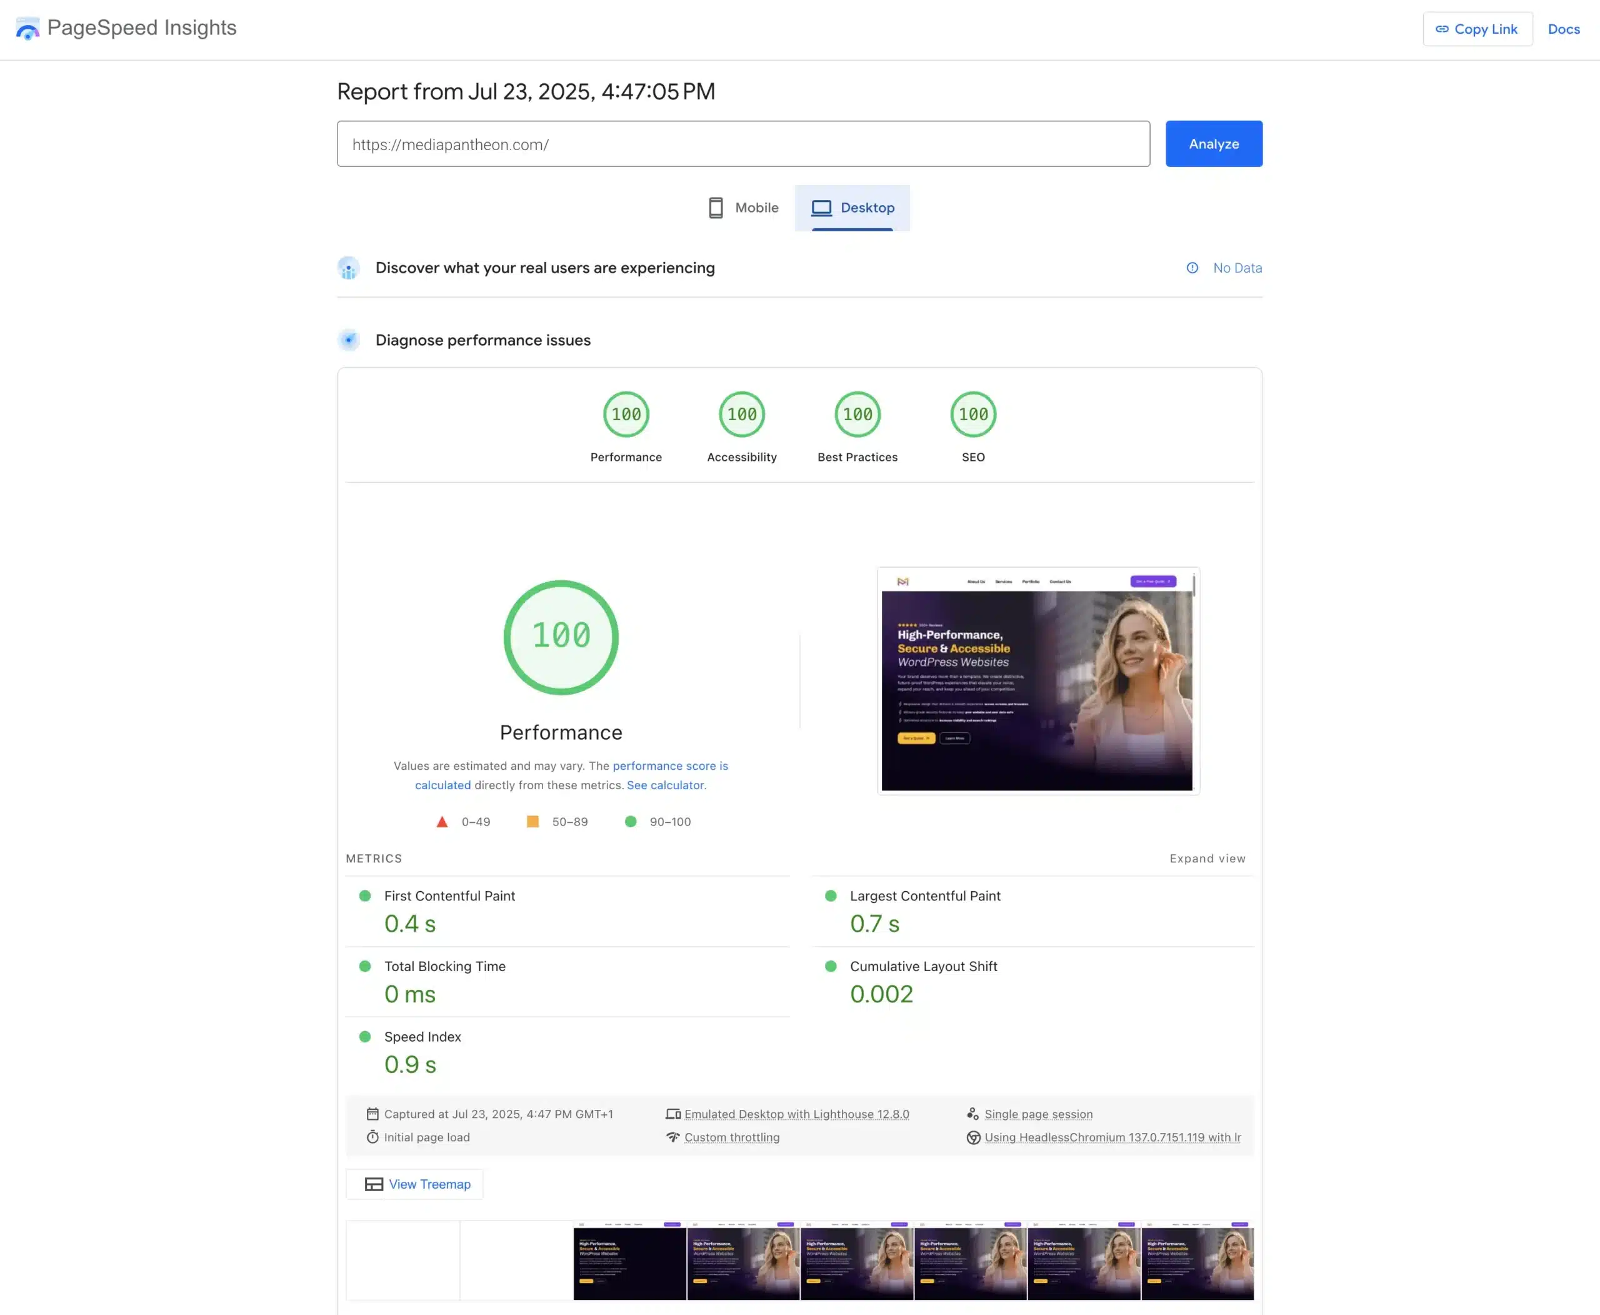Viewport: 1600px width, 1315px height.
Task: Click the Captured at Jul 23, 2025 text
Action: [x=498, y=1114]
